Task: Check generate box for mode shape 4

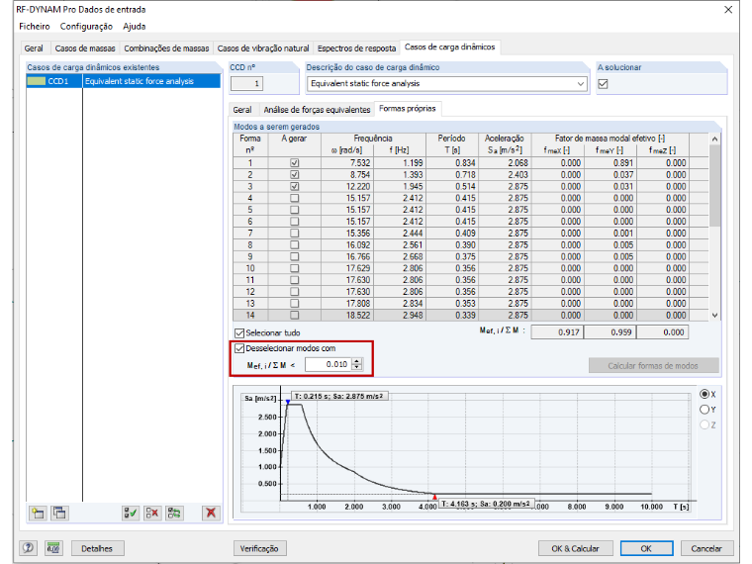Action: click(x=295, y=198)
